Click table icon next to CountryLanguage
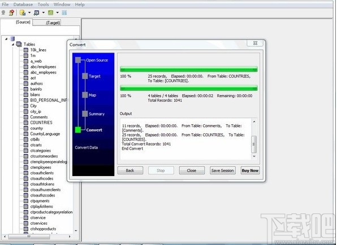The height and width of the screenshot is (245, 337). (x=26, y=134)
